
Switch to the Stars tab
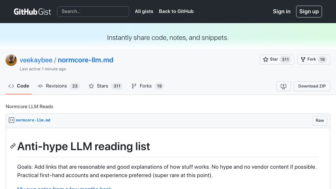tap(105, 86)
